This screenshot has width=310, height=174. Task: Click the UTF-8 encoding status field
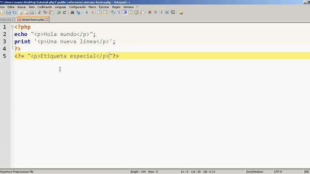(278, 172)
